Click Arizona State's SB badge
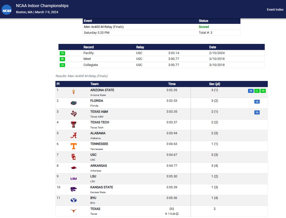286x218 pixels. 251,91
